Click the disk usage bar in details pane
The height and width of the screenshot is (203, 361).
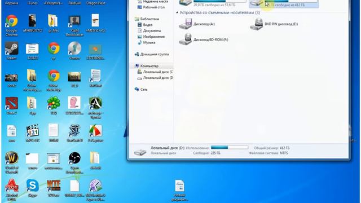pyautogui.click(x=230, y=148)
